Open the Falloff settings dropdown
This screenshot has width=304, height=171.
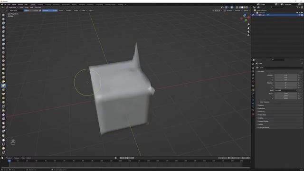click(84, 10)
